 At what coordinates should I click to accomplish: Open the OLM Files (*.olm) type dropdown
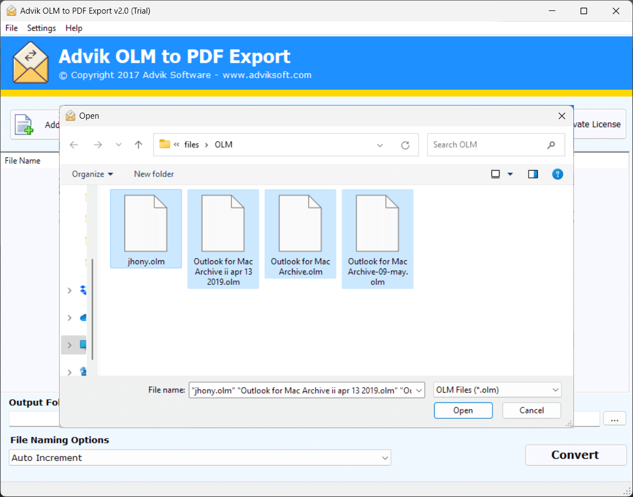(497, 390)
